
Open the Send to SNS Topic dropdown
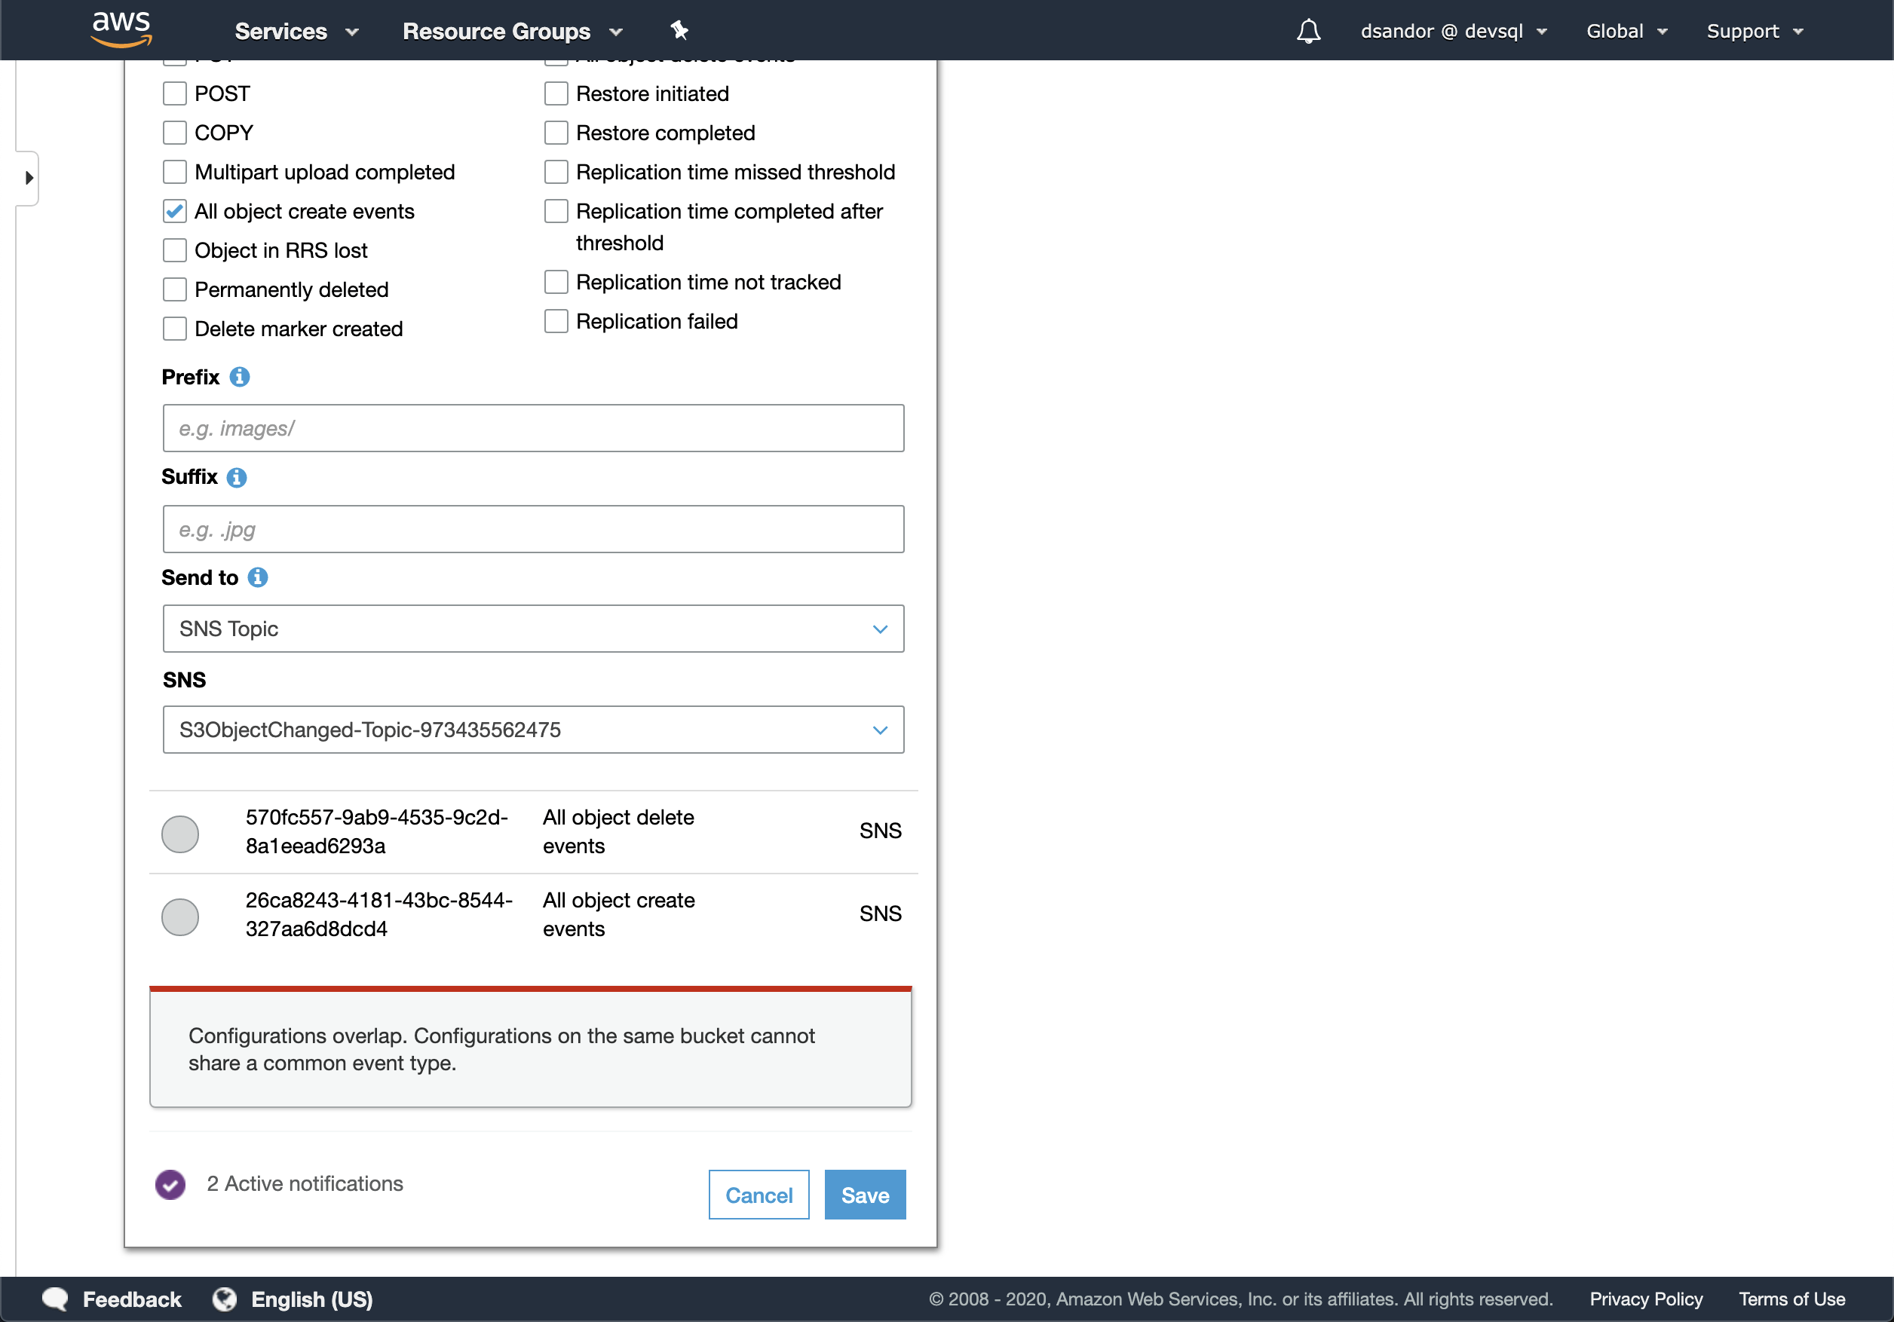coord(533,629)
